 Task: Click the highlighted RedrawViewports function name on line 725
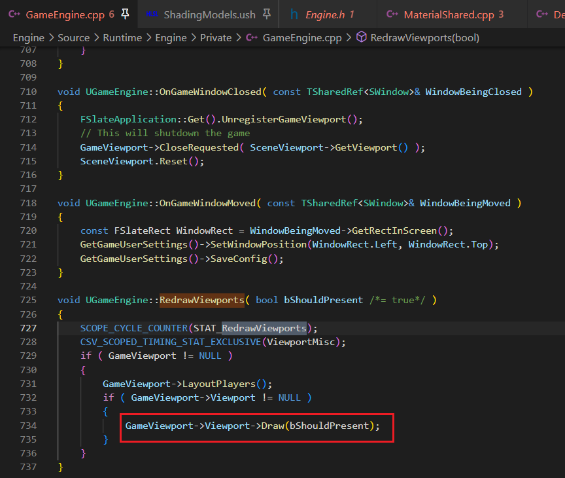[202, 300]
